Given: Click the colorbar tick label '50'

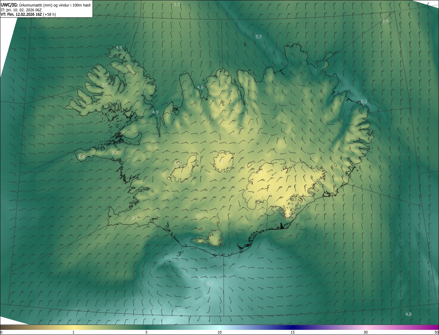Looking at the screenshot, I should pos(436,332).
